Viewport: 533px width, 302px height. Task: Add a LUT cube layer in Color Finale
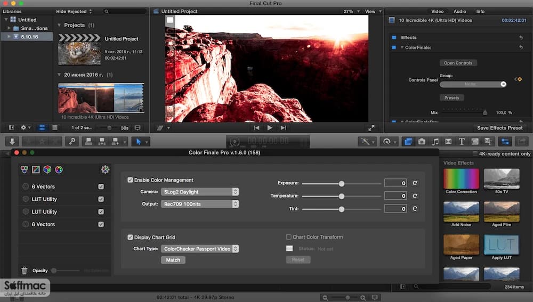click(x=47, y=169)
